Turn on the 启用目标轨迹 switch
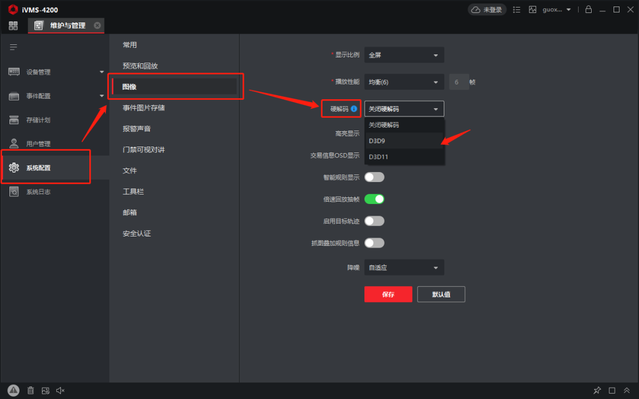The height and width of the screenshot is (399, 639). [x=374, y=221]
